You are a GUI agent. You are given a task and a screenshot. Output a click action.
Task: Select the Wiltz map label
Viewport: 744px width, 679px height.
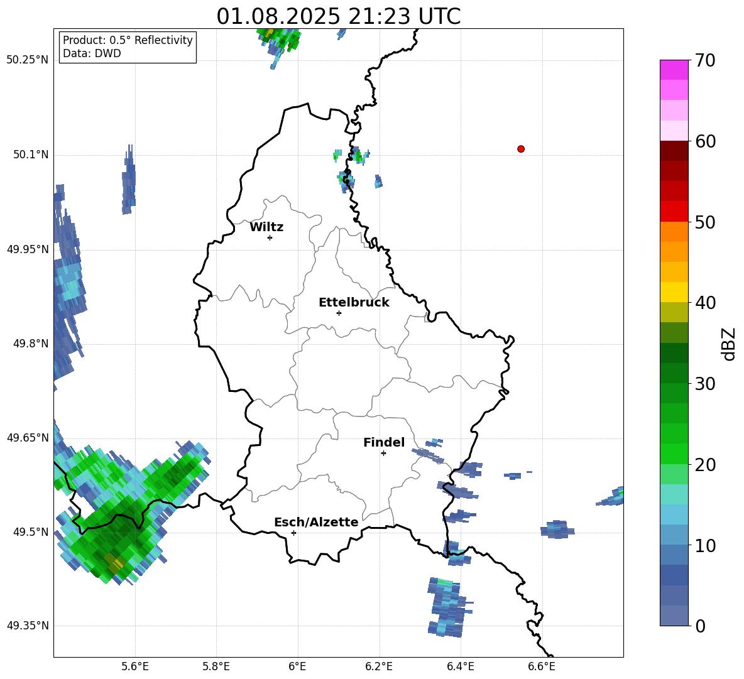coord(266,227)
